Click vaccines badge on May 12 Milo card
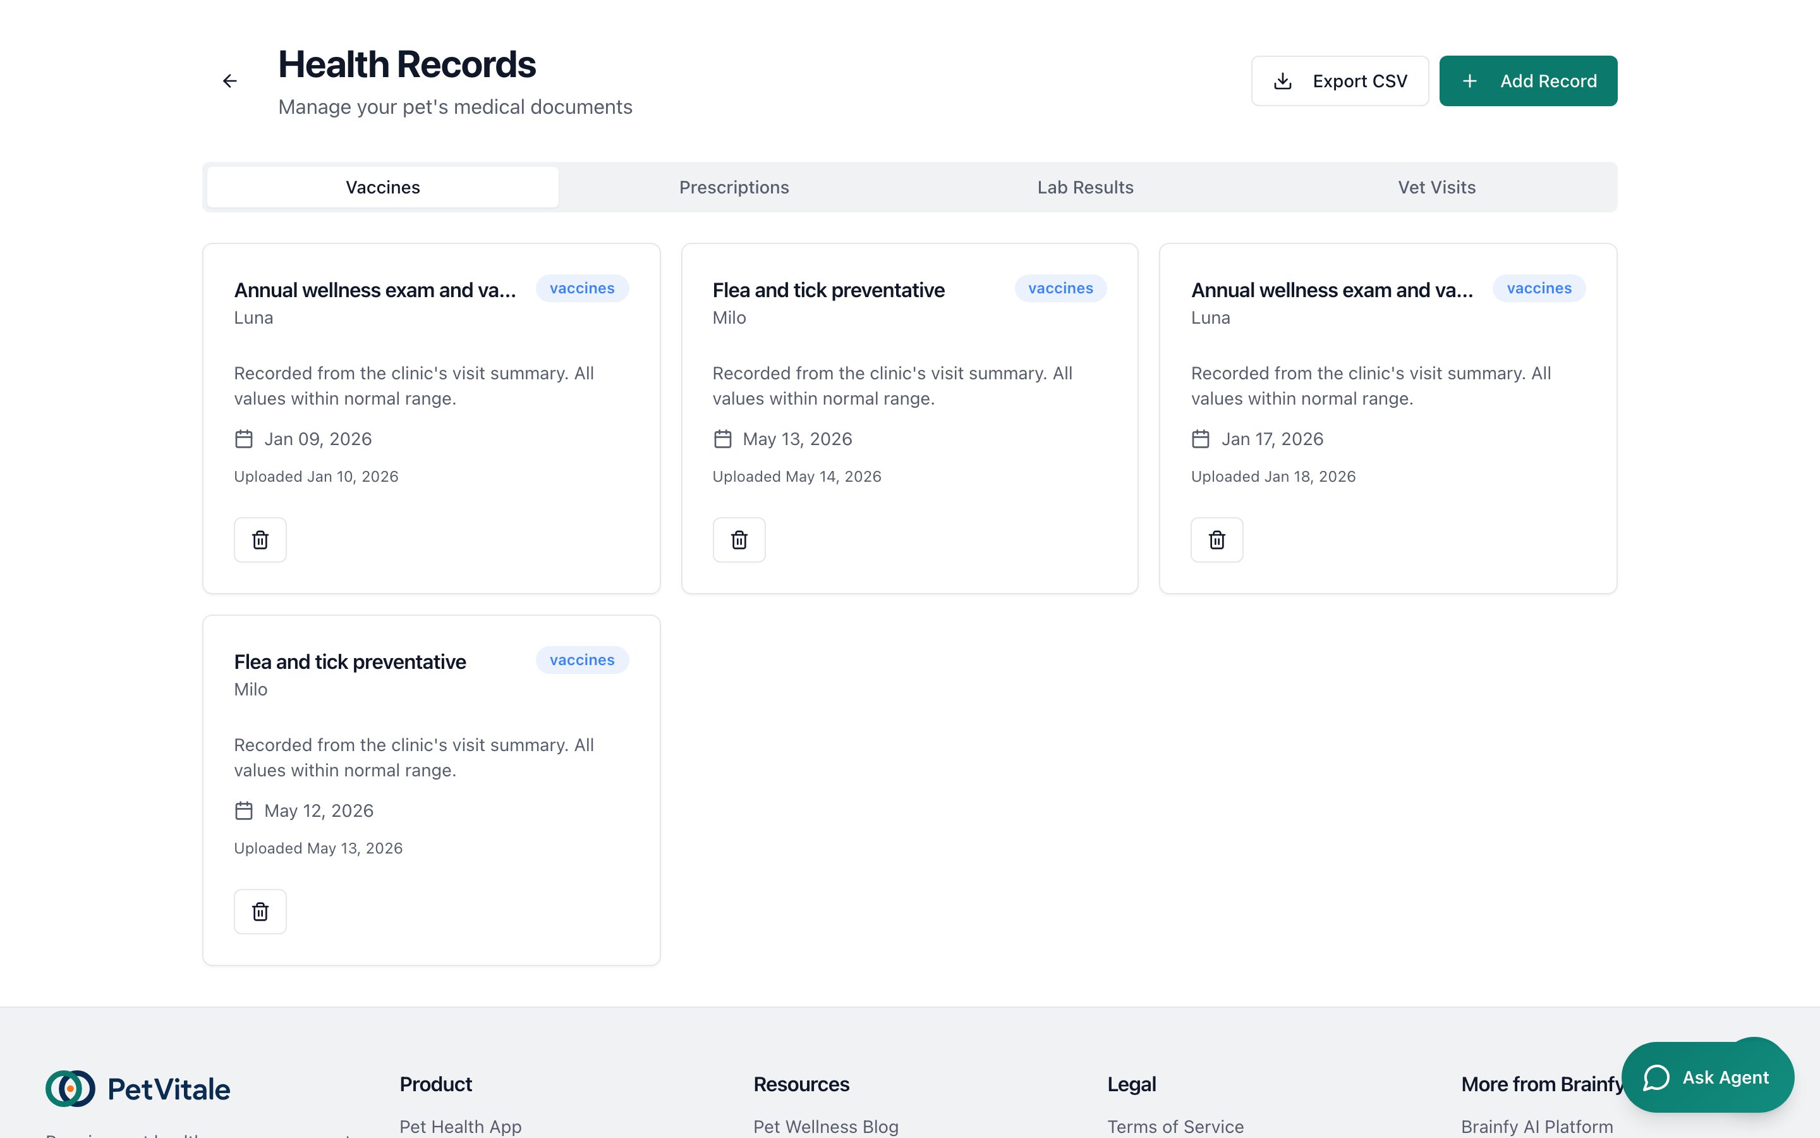The image size is (1820, 1138). click(582, 660)
